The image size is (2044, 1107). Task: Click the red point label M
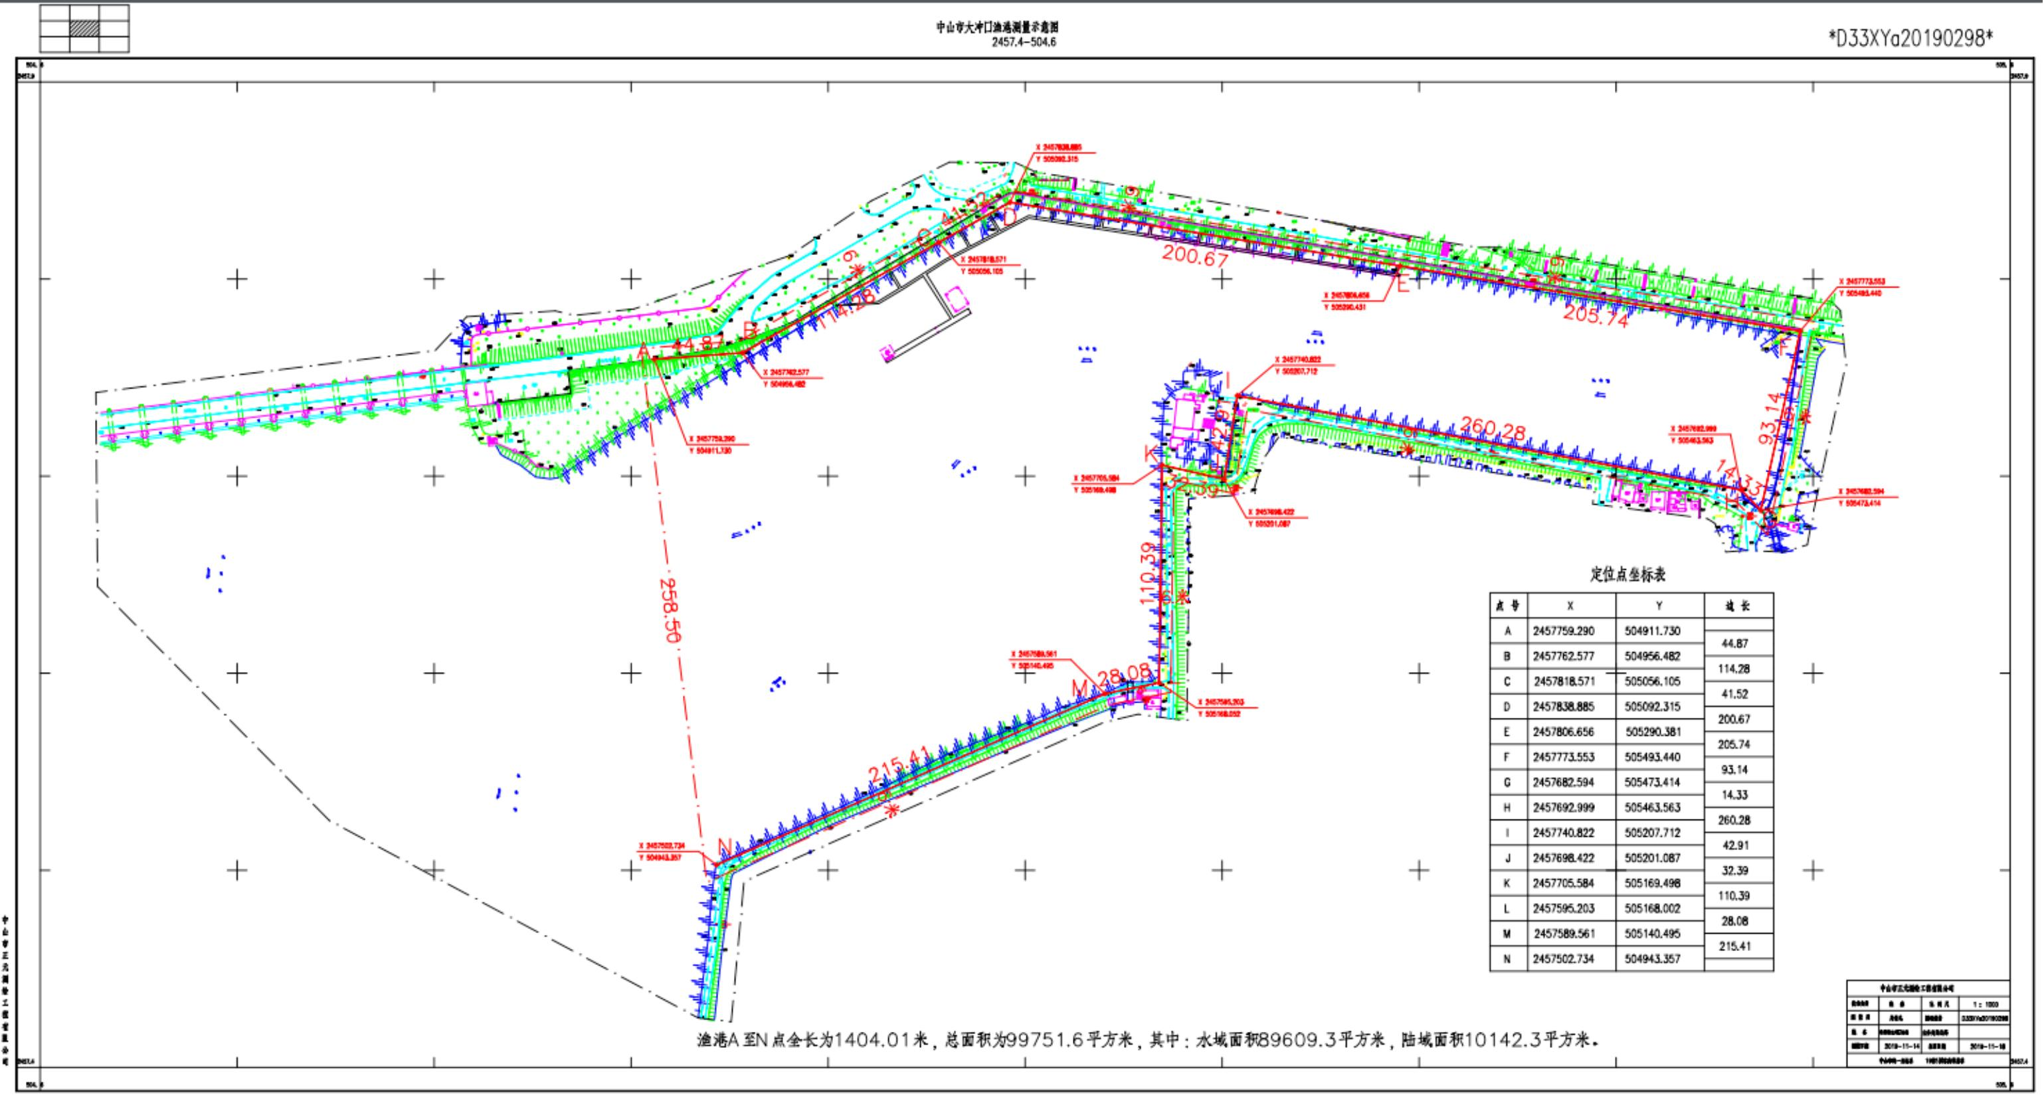point(1081,689)
